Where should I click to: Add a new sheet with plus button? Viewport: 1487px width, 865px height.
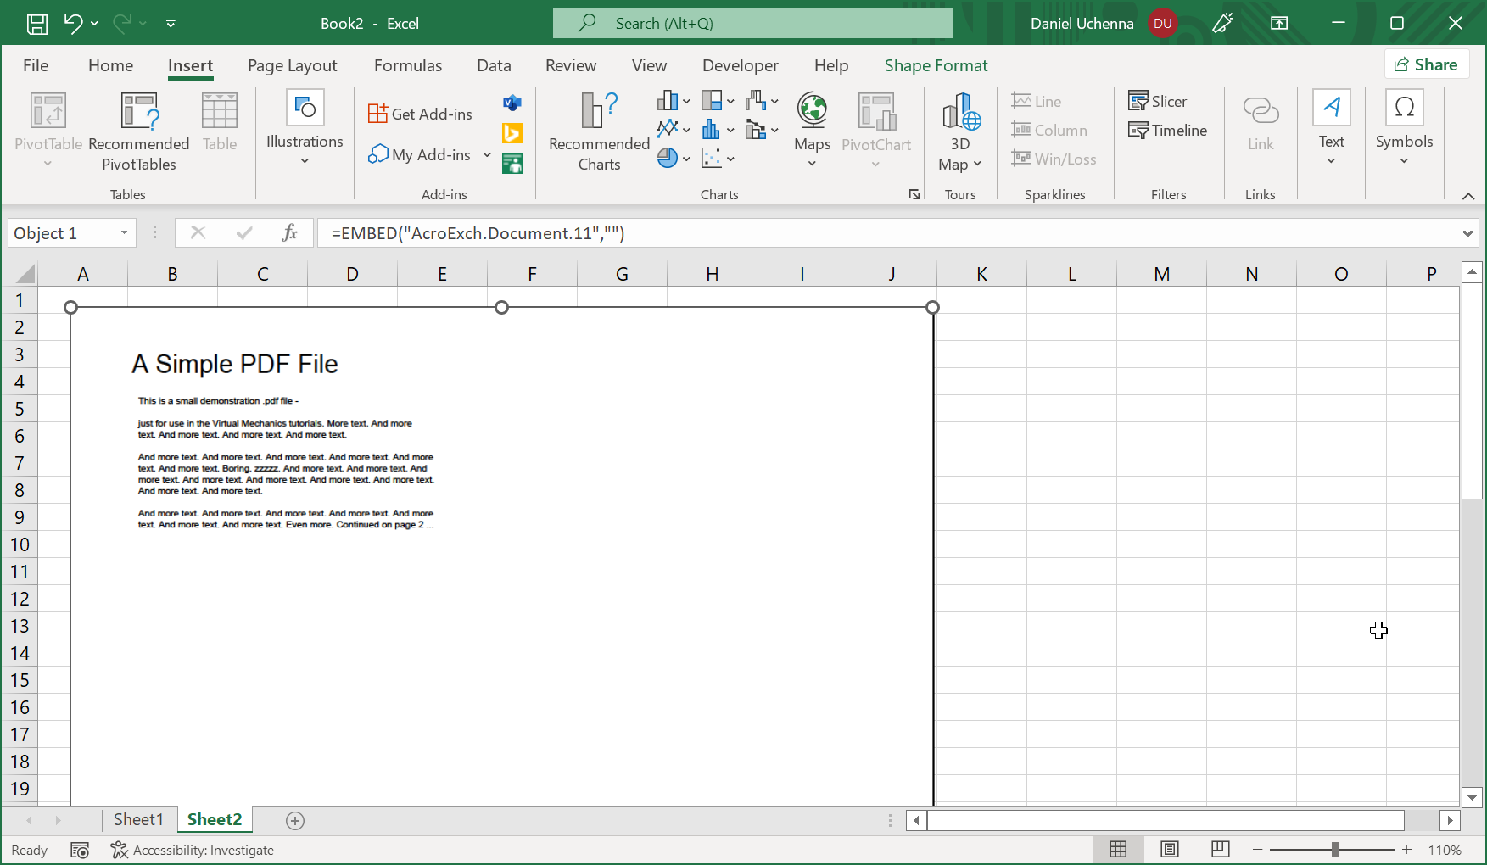coord(295,820)
